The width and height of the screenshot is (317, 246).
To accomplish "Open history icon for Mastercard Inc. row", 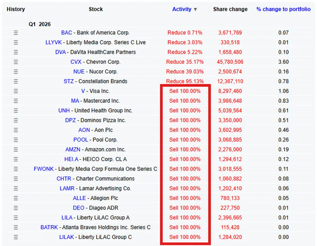I will point(16,101).
